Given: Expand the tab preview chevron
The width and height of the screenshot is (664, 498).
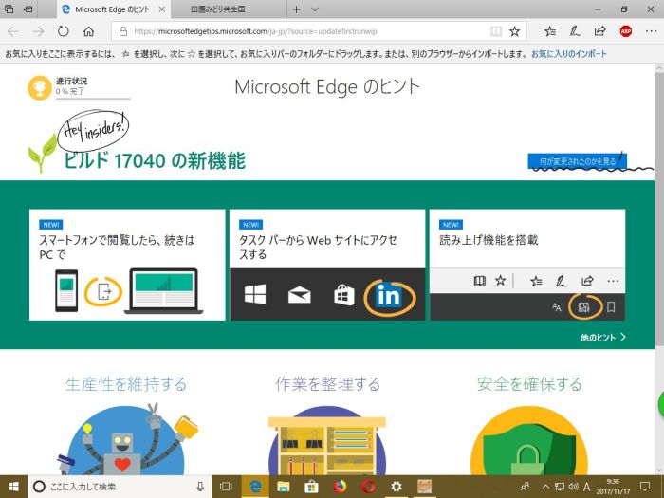Looking at the screenshot, I should pos(323,9).
